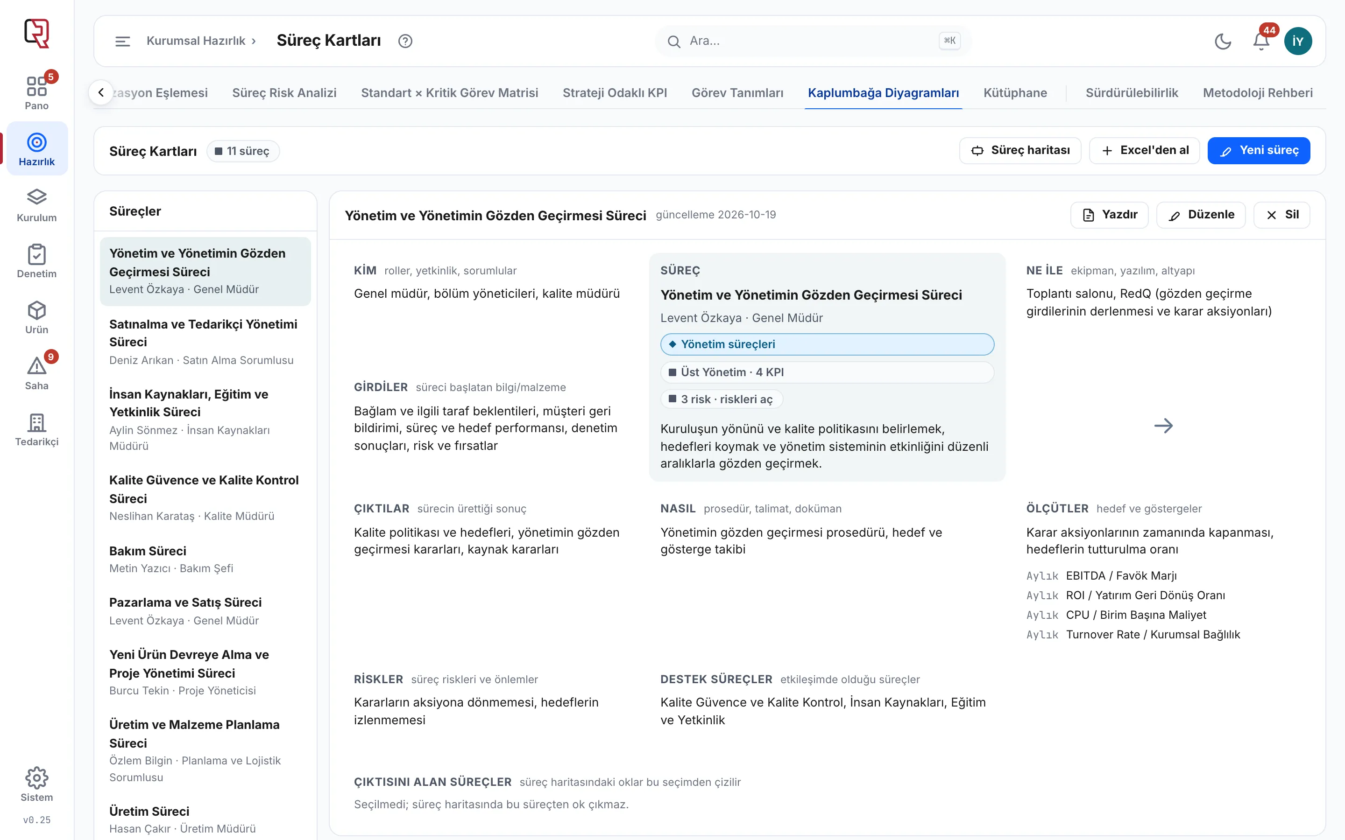The height and width of the screenshot is (840, 1345).
Task: Open the Sürdürülebilirlik tab
Action: (1132, 93)
